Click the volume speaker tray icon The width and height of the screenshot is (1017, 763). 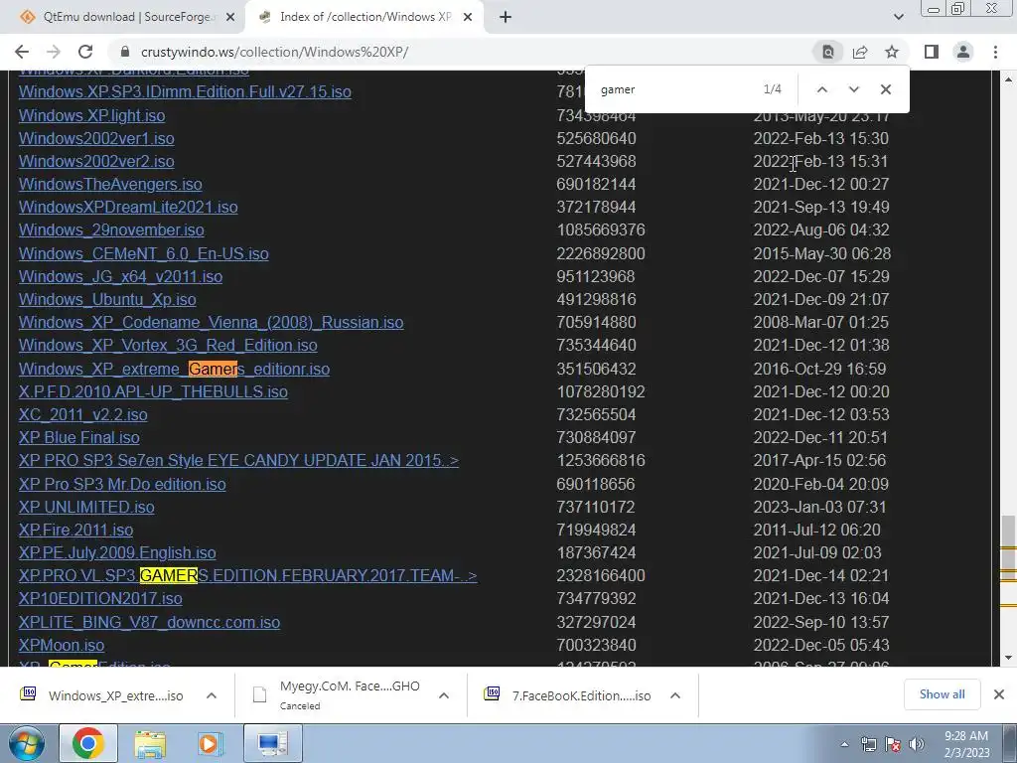click(x=917, y=744)
